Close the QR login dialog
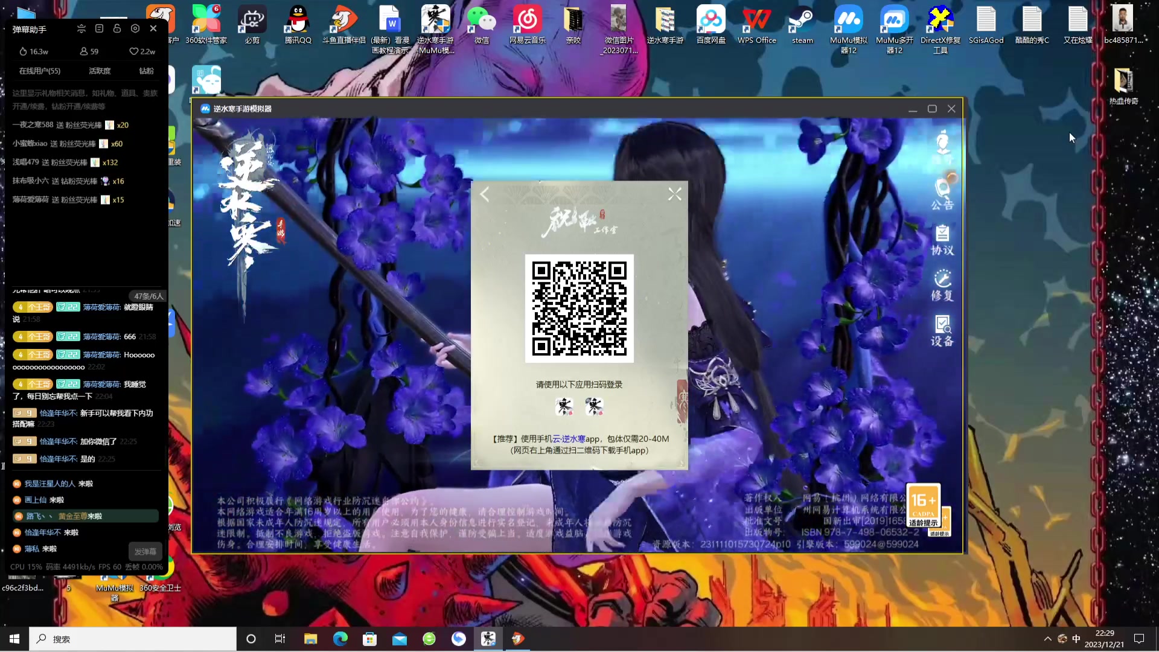This screenshot has height=652, width=1159. (674, 194)
